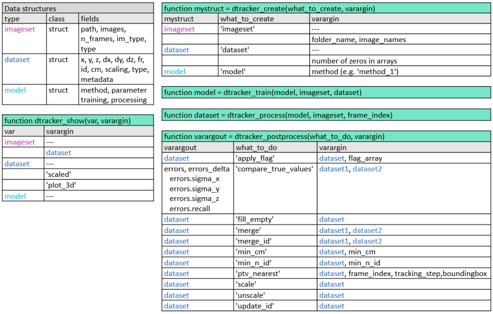
Task: Click the dtracker_create function header
Action: (x=326, y=8)
